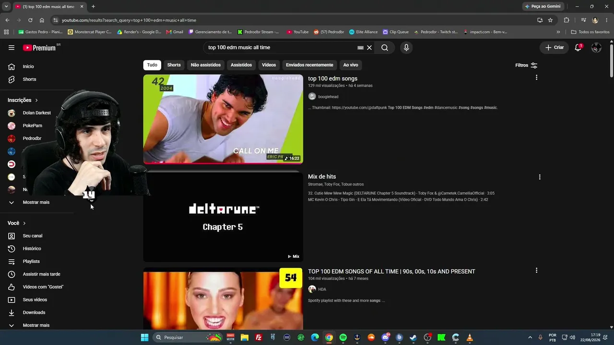Open the Chrome extensions puzzle icon
This screenshot has height=345, width=614.
(567, 20)
